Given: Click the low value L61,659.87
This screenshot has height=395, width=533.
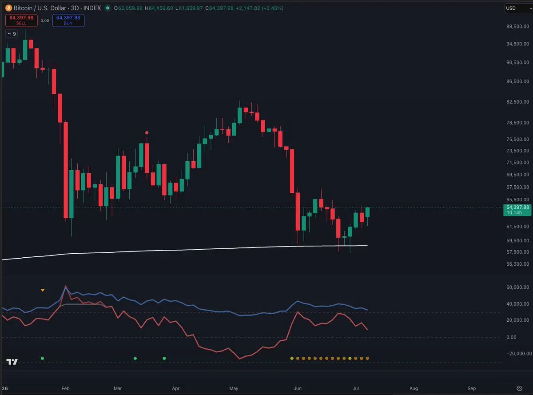Looking at the screenshot, I should (x=190, y=8).
